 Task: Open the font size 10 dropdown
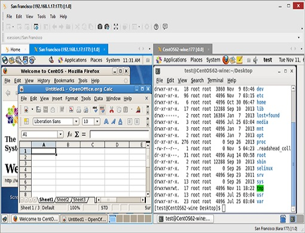point(97,121)
